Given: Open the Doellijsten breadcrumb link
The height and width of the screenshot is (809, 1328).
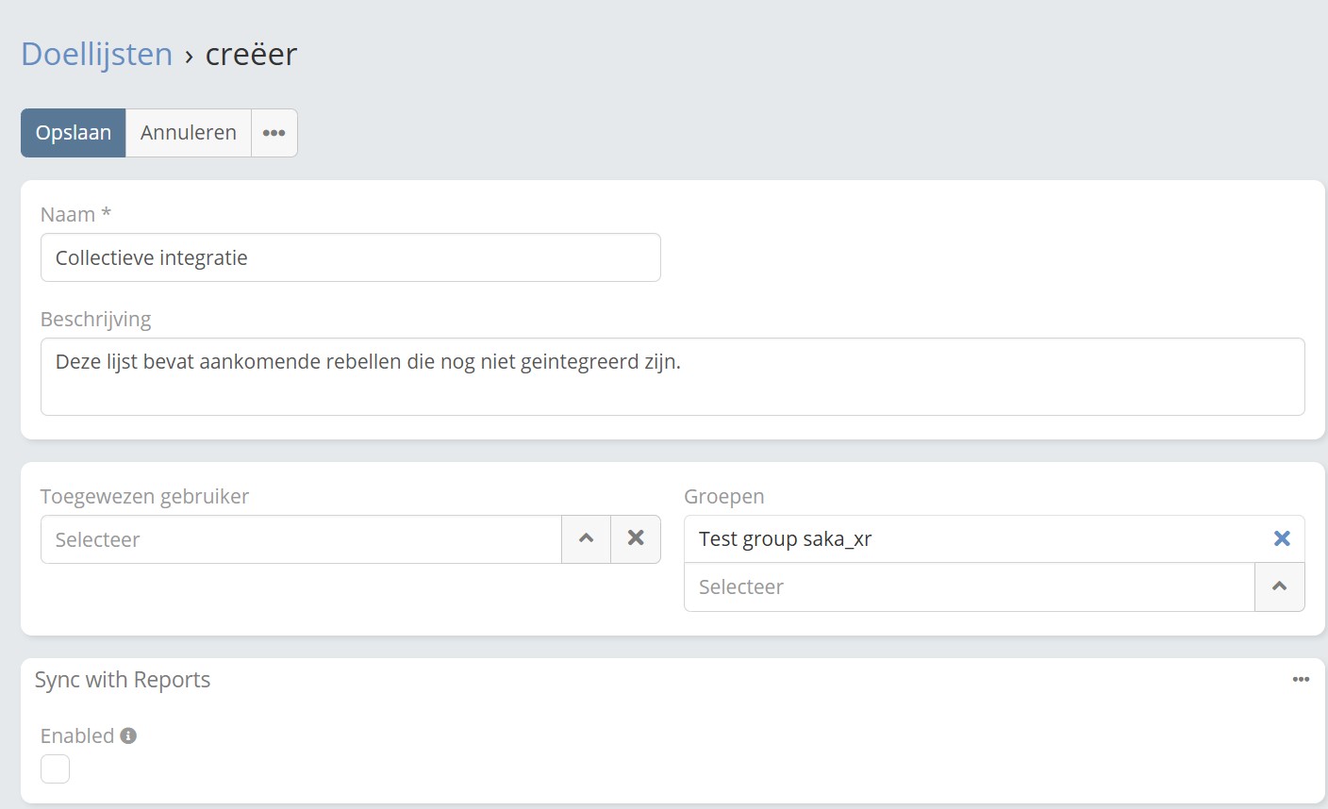Looking at the screenshot, I should 97,54.
